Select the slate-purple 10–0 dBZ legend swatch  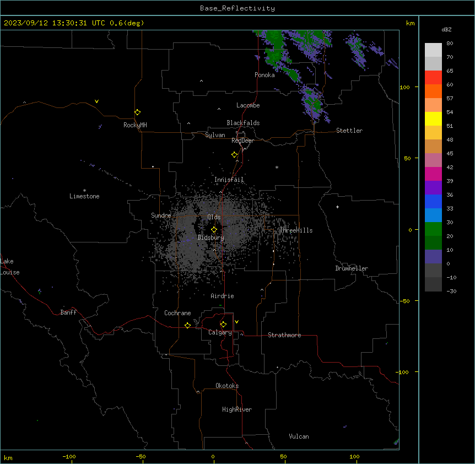[433, 257]
